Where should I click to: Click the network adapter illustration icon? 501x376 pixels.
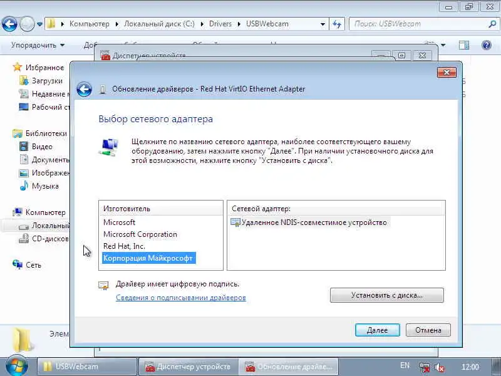tap(108, 147)
